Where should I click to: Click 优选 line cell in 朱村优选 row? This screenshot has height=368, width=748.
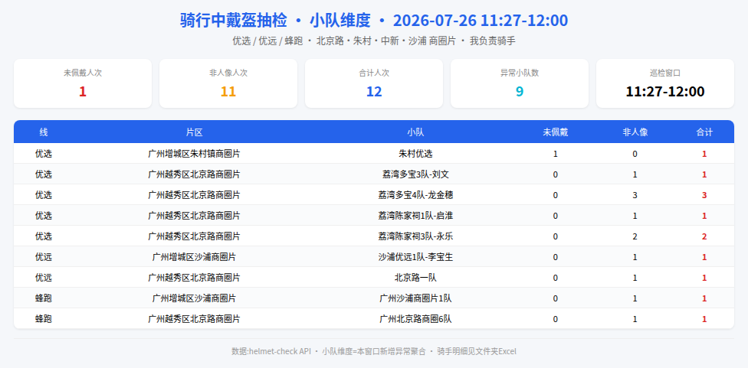(x=44, y=154)
